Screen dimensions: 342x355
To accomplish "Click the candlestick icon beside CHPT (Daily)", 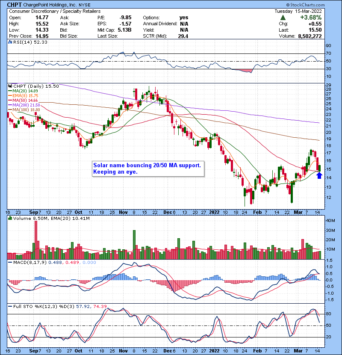I will pyautogui.click(x=10, y=86).
